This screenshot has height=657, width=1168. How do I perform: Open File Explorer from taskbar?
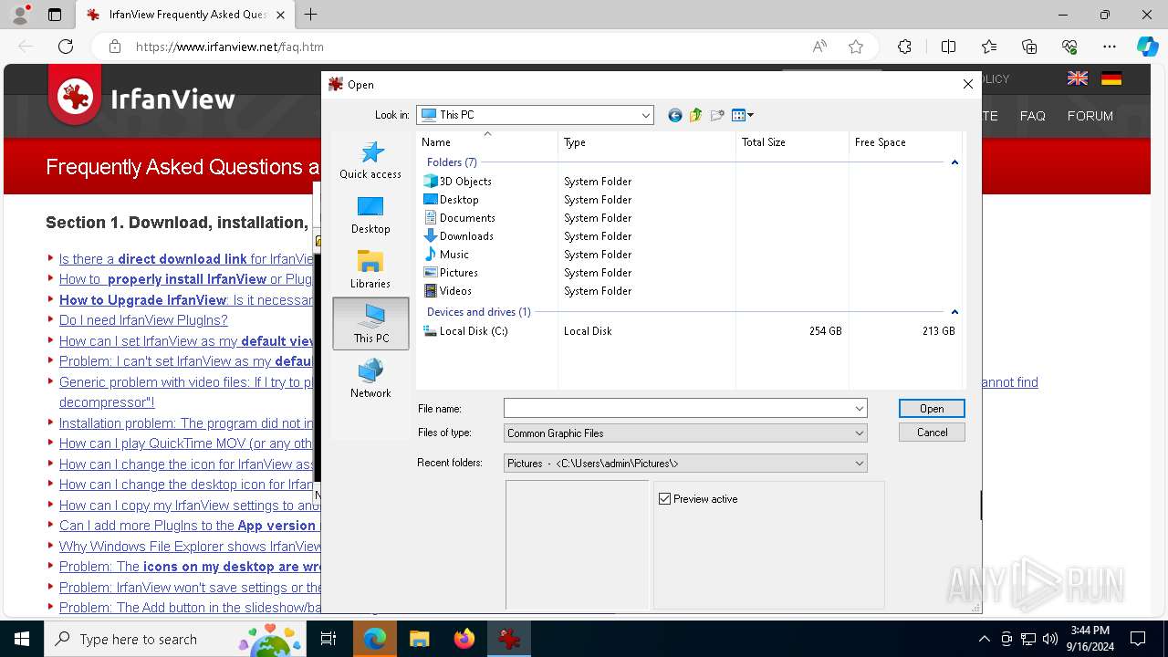(x=420, y=639)
